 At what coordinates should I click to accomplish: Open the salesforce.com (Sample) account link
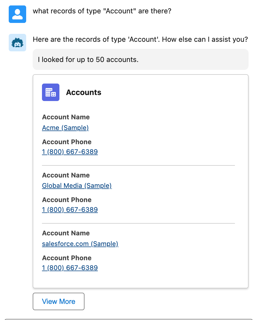click(80, 244)
